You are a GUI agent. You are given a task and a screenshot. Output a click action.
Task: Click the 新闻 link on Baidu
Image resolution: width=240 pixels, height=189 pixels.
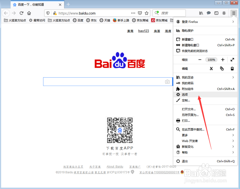130,31
